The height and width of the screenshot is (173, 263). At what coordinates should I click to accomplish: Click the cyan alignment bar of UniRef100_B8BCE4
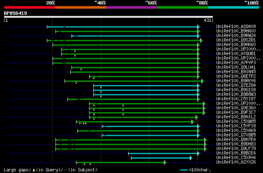click(163, 154)
